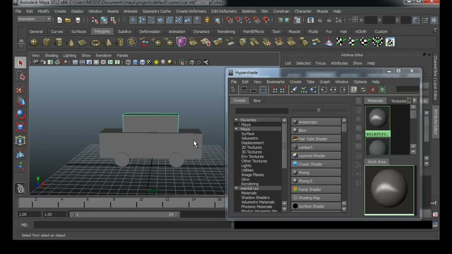Collapse the mental ray tree section
Screen dimensions: 452x254
[x=236, y=188]
